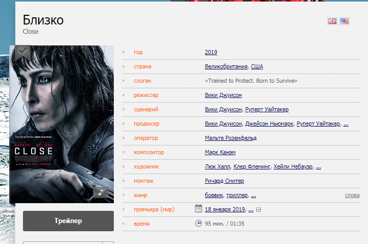368x244 pixels.
Task: Open Великобритания country link
Action: pyautogui.click(x=226, y=66)
